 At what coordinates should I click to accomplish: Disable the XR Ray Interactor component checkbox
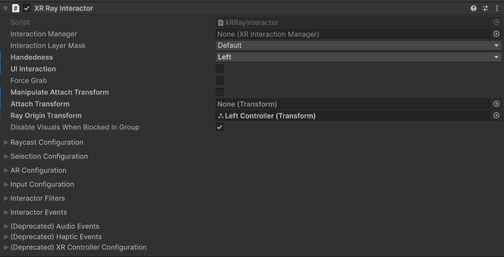point(27,8)
